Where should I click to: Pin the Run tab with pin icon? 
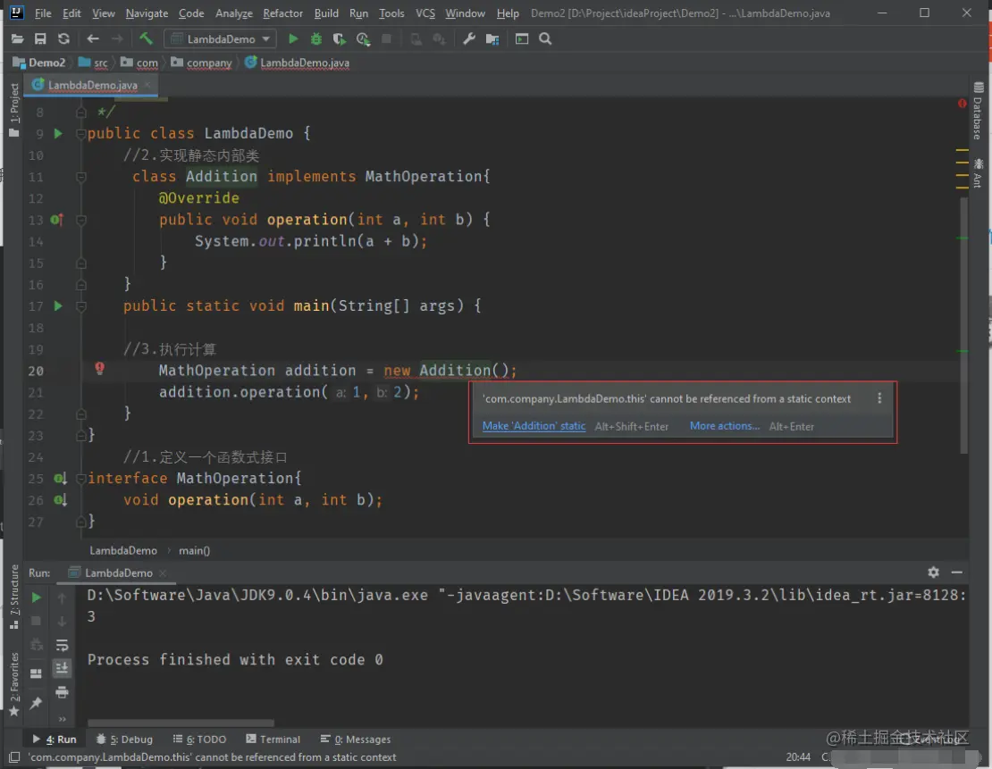[36, 703]
